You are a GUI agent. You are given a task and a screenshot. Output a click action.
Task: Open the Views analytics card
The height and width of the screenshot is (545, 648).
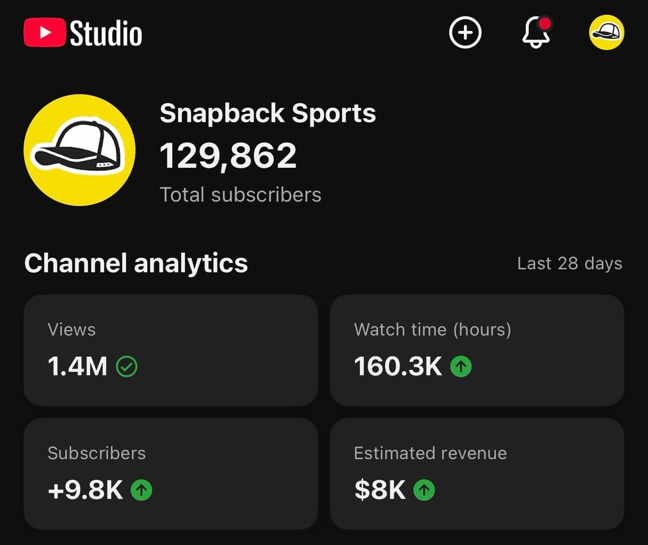(171, 350)
